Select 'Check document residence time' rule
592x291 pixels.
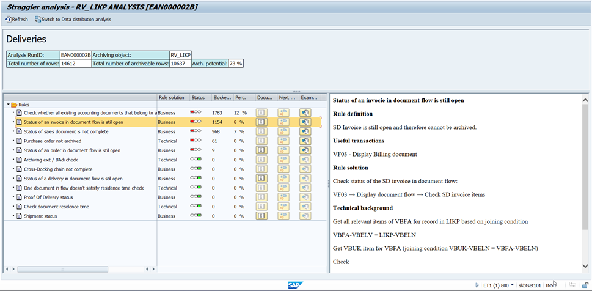coord(57,207)
